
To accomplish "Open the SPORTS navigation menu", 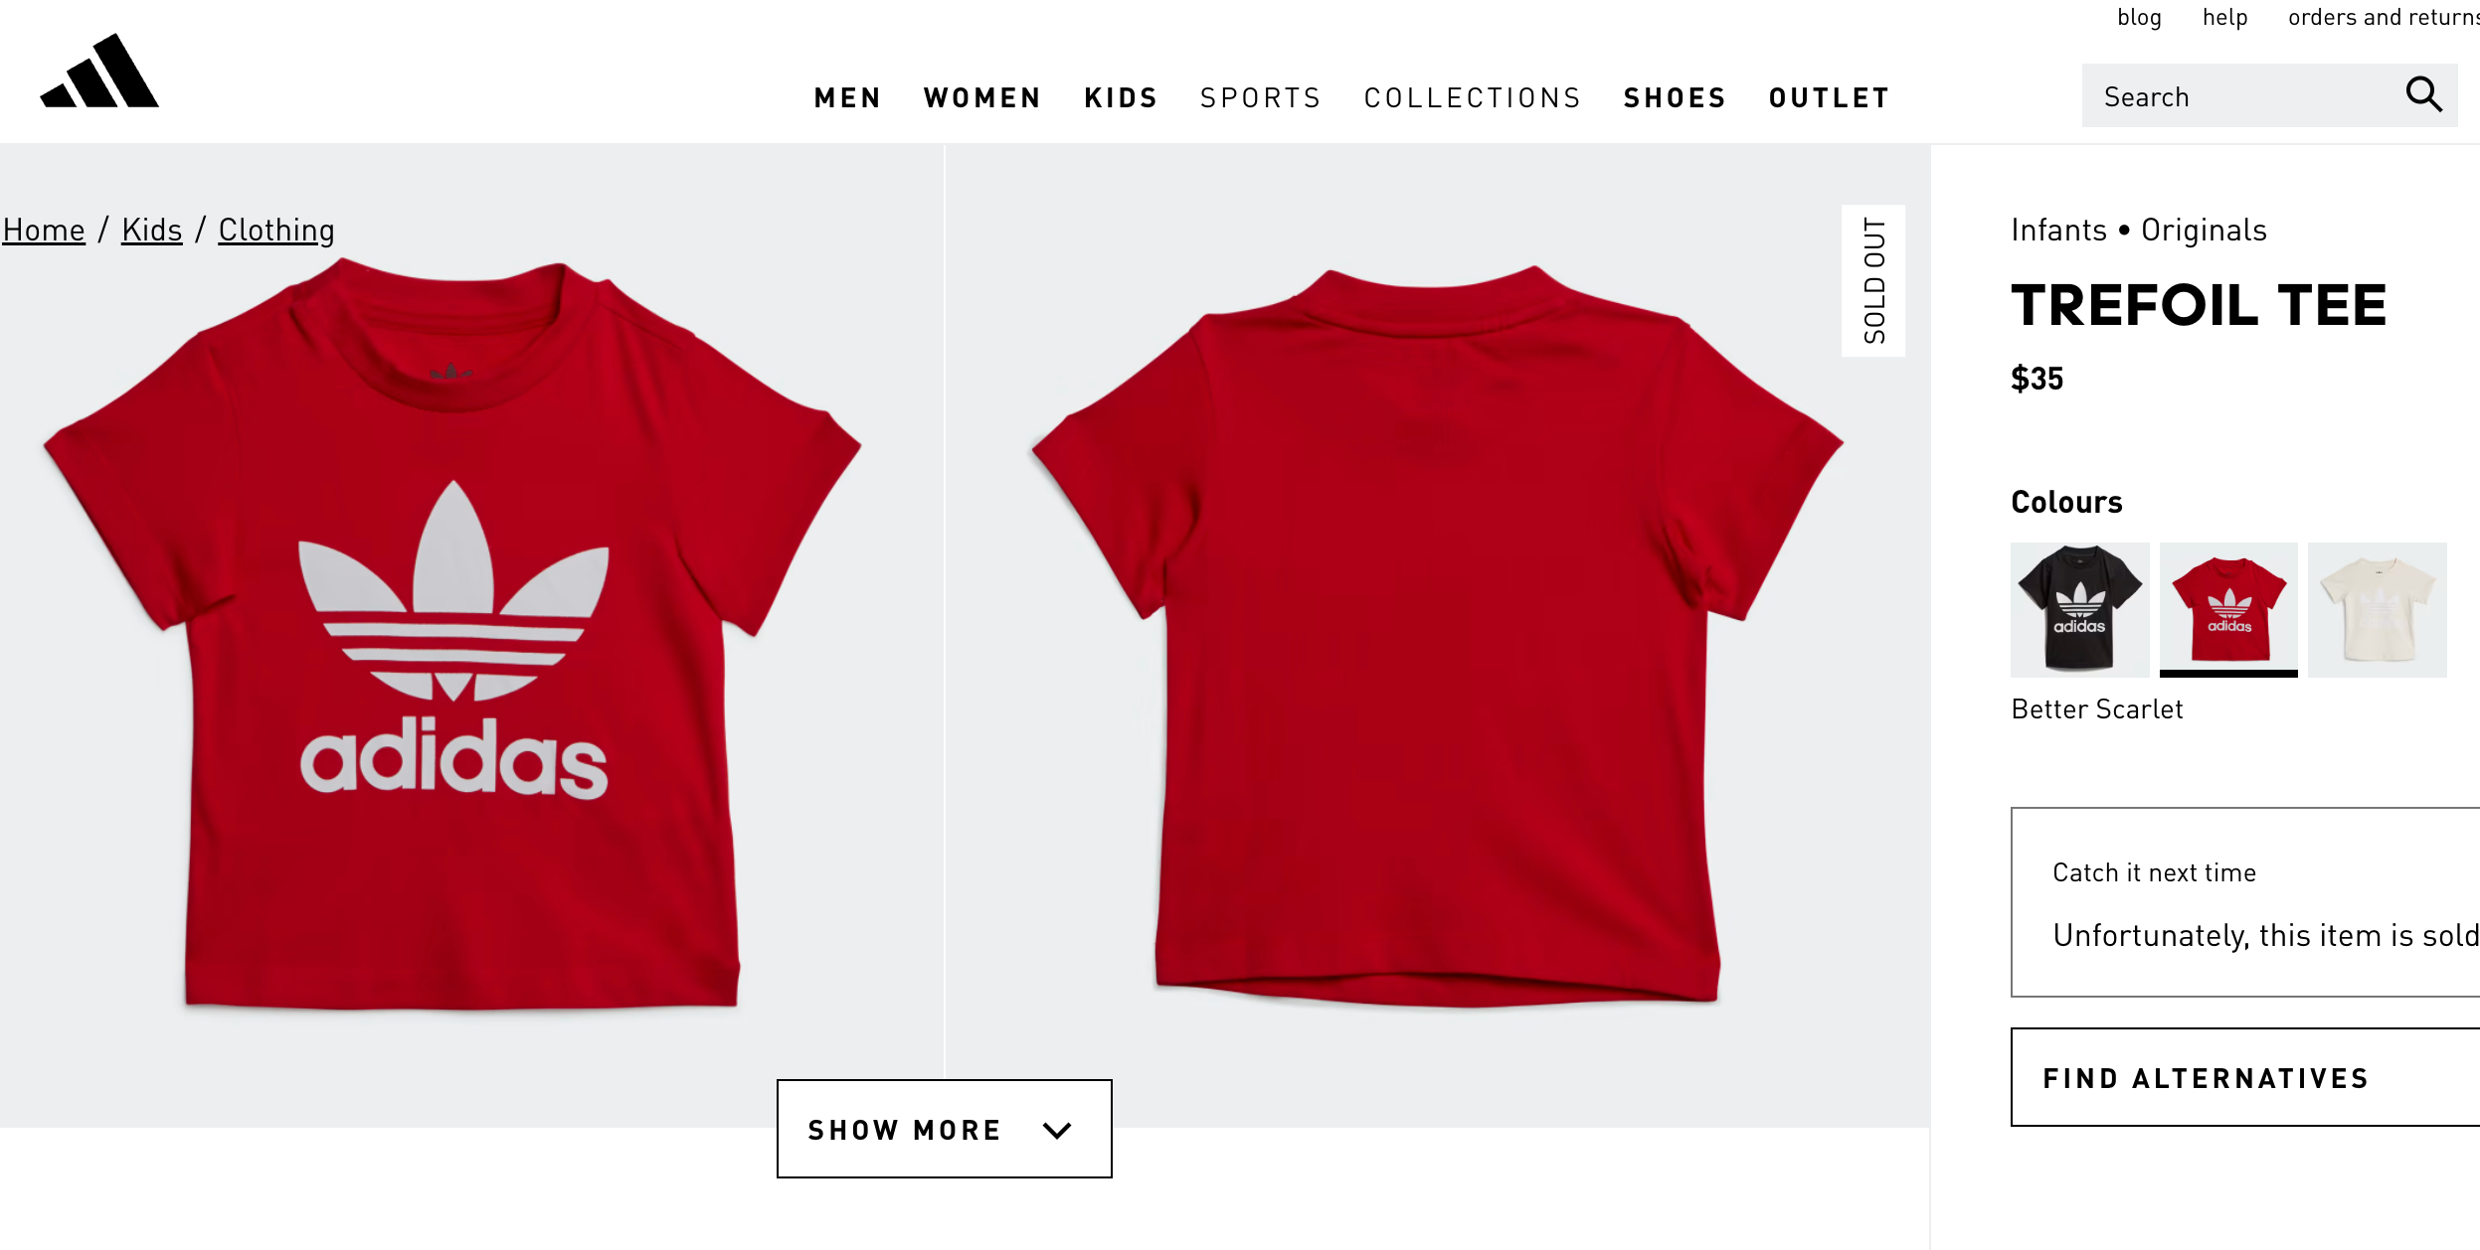I will coord(1260,98).
